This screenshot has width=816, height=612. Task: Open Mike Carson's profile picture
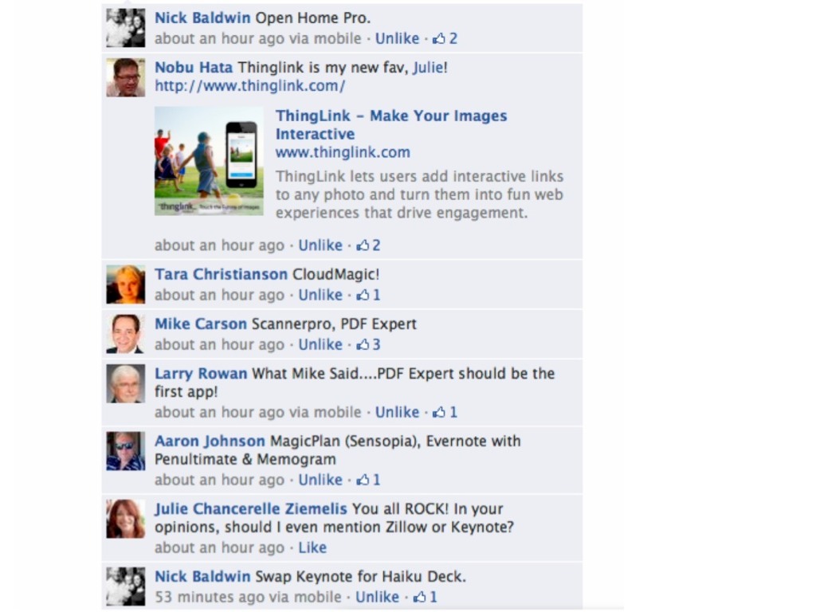126,334
